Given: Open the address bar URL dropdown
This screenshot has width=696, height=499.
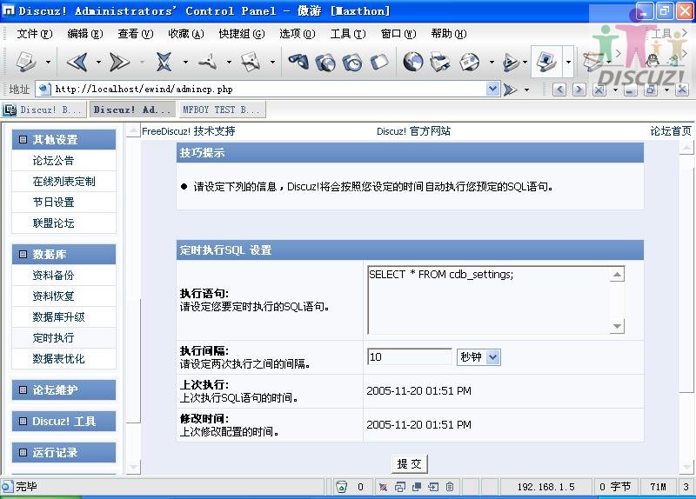Looking at the screenshot, I should [492, 90].
